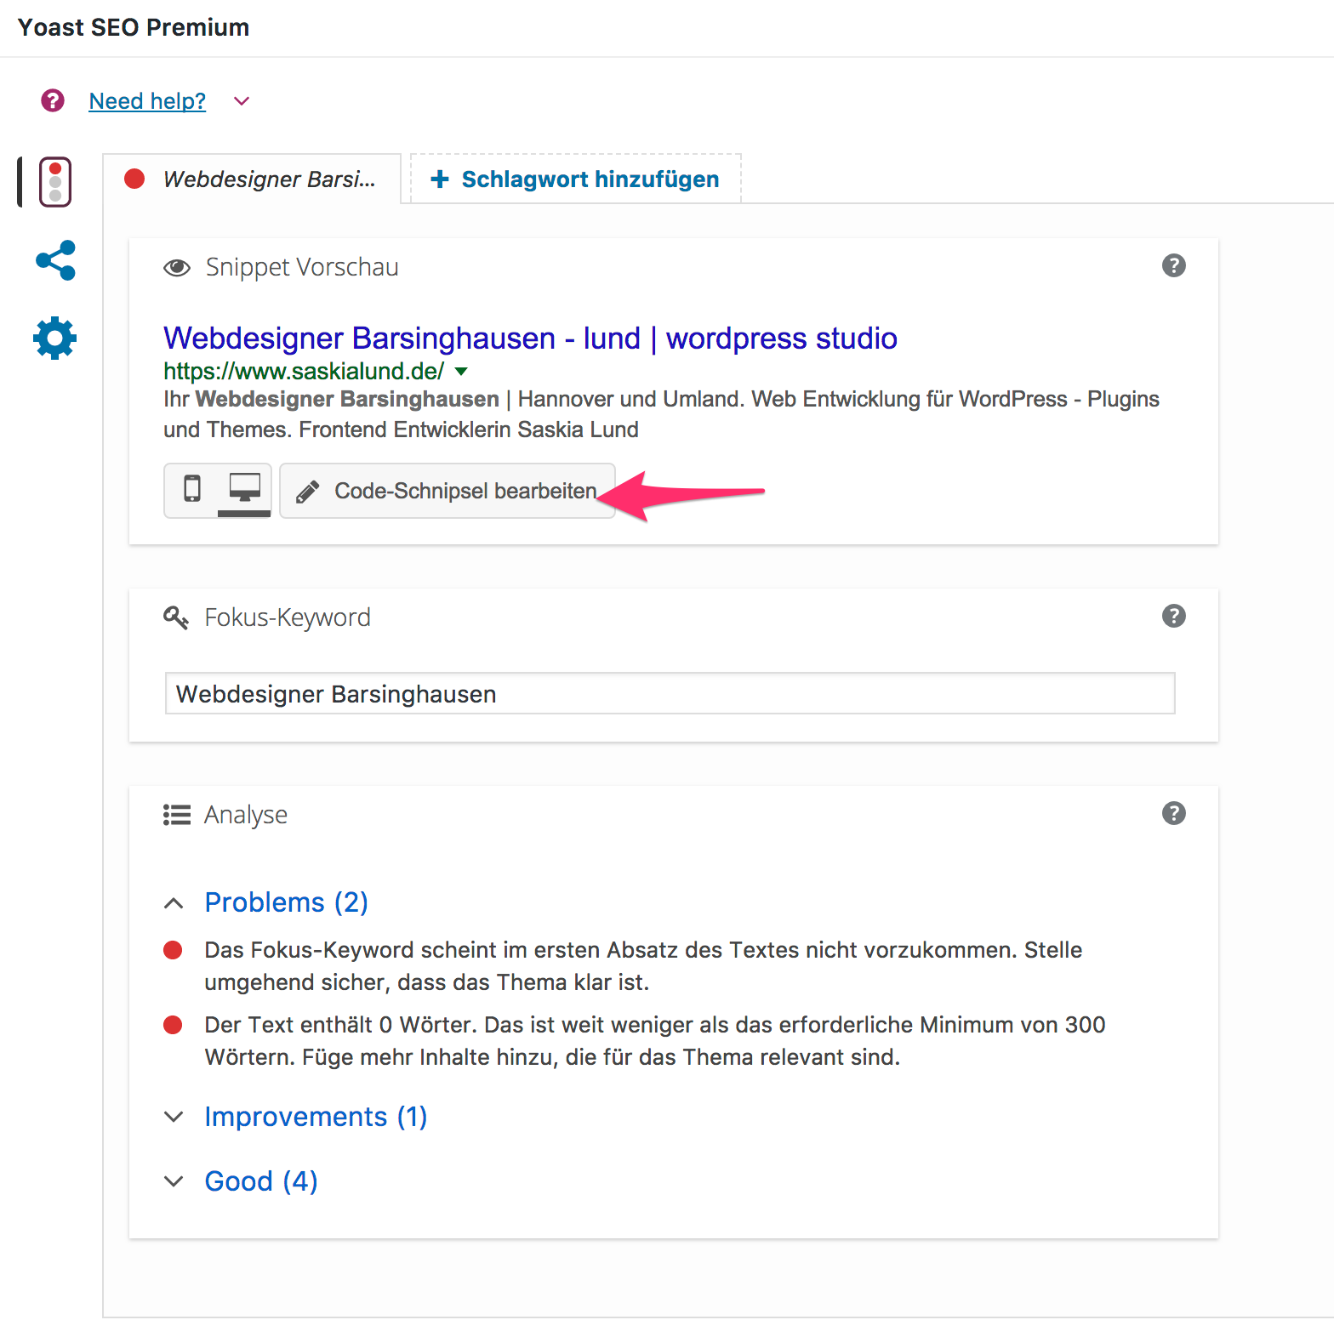Image resolution: width=1334 pixels, height=1320 pixels.
Task: Open the SEO traffic light analysis tab
Action: (55, 182)
